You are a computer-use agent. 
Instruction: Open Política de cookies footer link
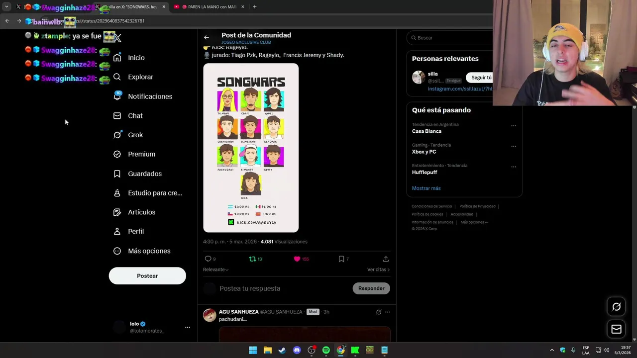pyautogui.click(x=427, y=214)
